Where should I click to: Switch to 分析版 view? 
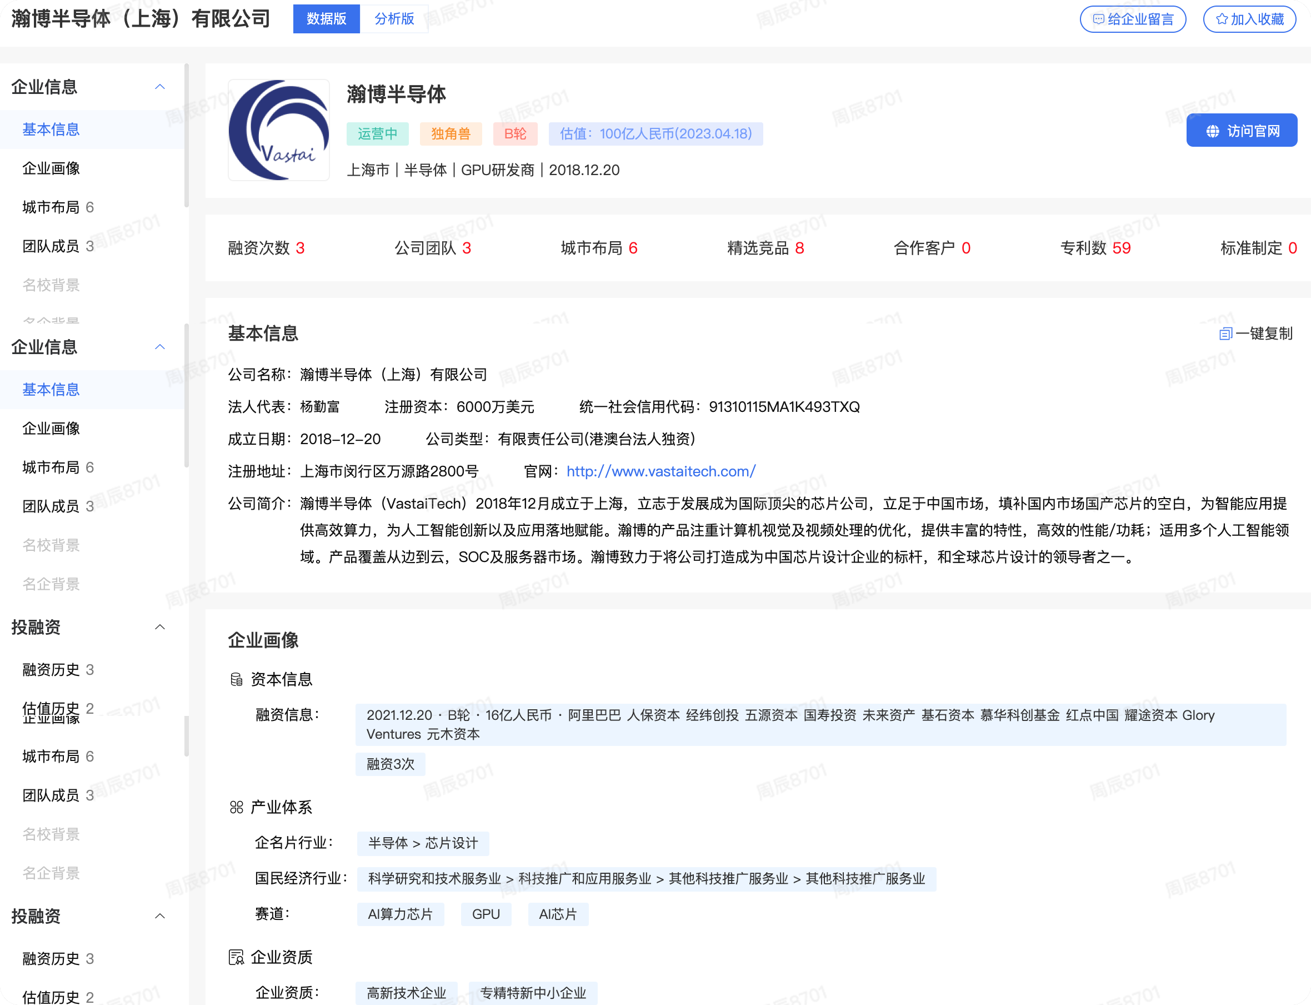pyautogui.click(x=394, y=19)
